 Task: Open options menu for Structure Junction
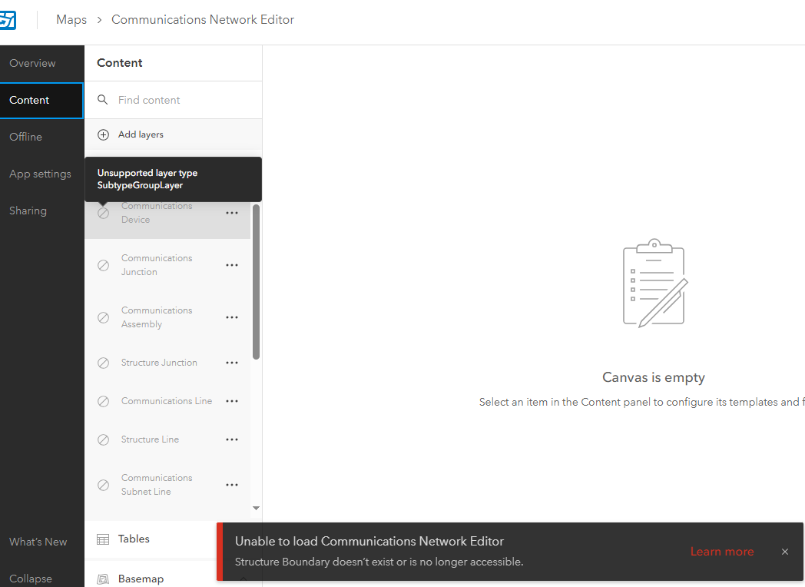click(x=232, y=363)
